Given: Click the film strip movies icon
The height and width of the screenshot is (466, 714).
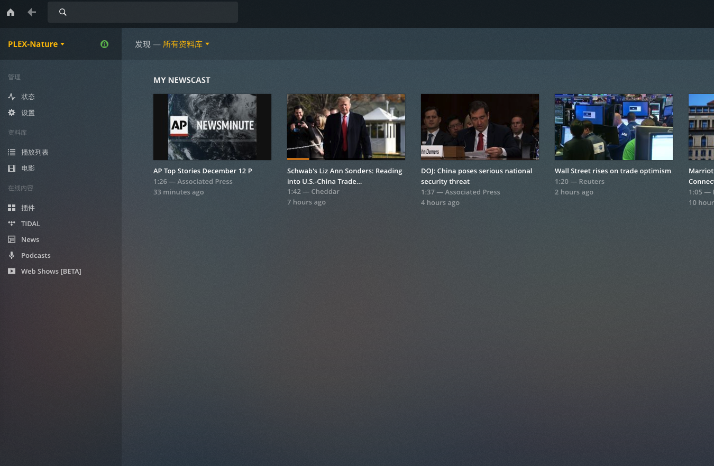Looking at the screenshot, I should (12, 168).
